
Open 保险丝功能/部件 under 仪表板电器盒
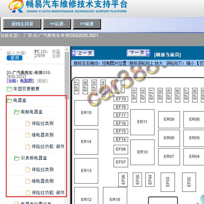[48, 192]
